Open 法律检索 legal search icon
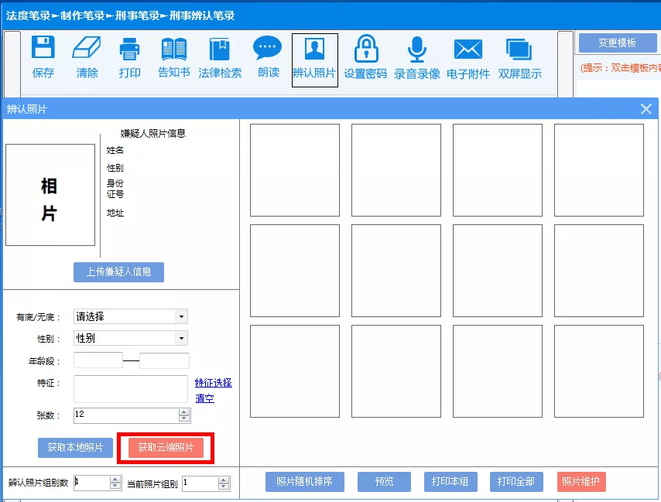Viewport: 661px width, 502px height. [220, 50]
